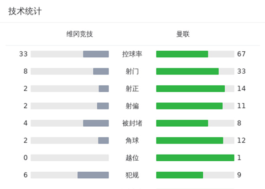Click the full green 越位 bar

pyautogui.click(x=195, y=158)
